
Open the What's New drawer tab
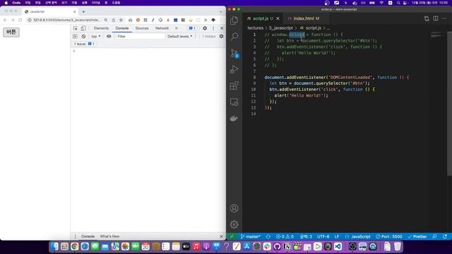(109, 236)
